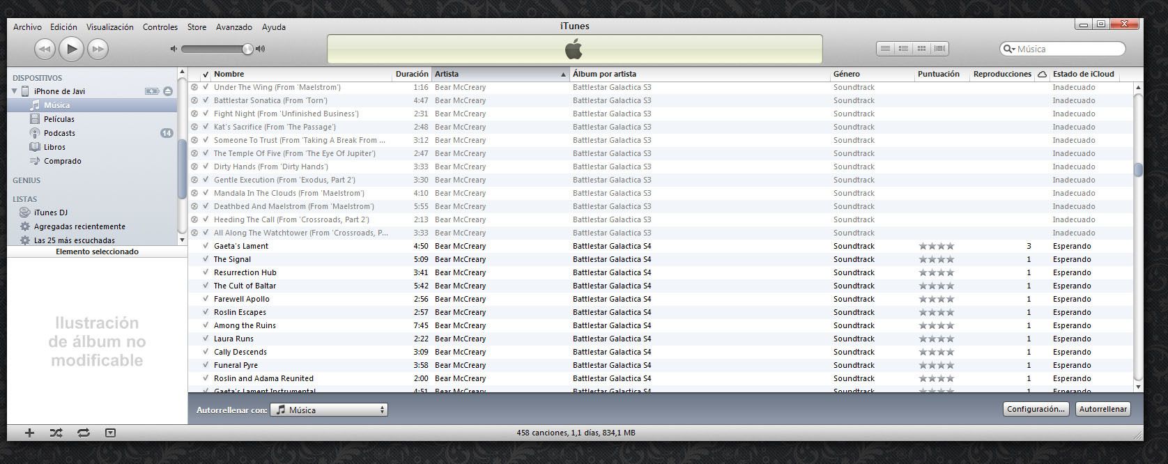This screenshot has height=464, width=1168.
Task: Open the Controles menu
Action: 160,27
